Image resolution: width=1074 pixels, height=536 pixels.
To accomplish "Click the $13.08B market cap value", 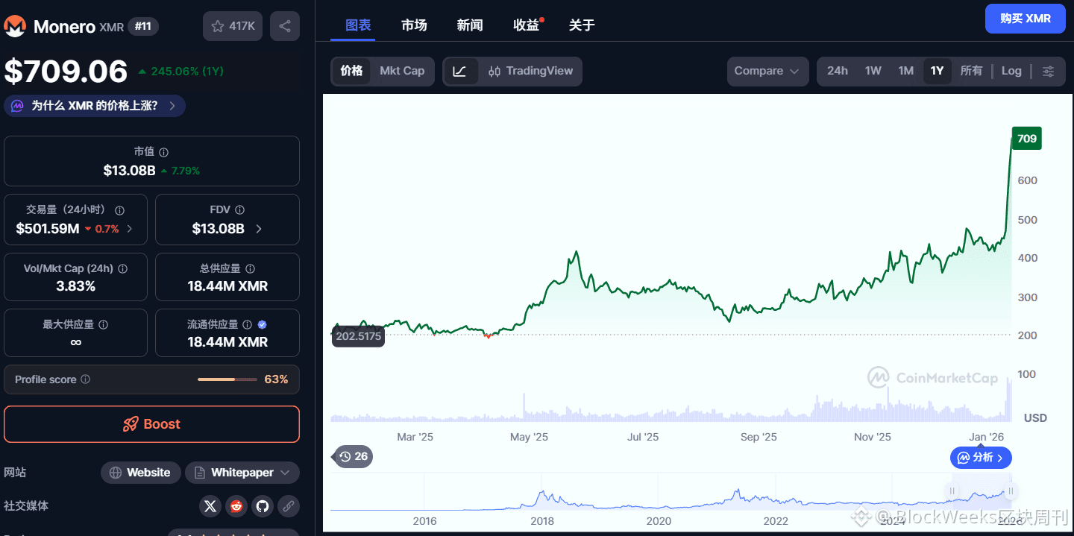I will [x=130, y=171].
